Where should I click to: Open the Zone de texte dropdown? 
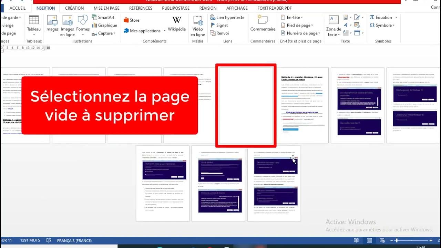tap(334, 26)
